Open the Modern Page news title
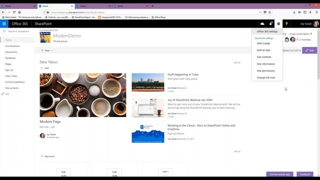 pos(50,121)
